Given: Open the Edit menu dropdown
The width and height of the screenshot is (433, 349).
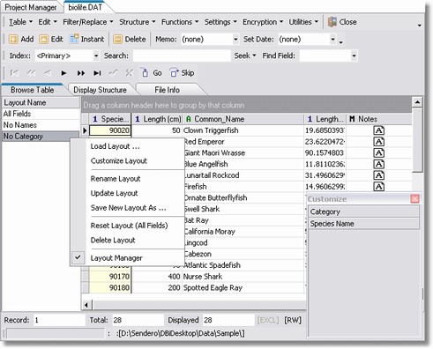Looking at the screenshot, I should [x=48, y=22].
